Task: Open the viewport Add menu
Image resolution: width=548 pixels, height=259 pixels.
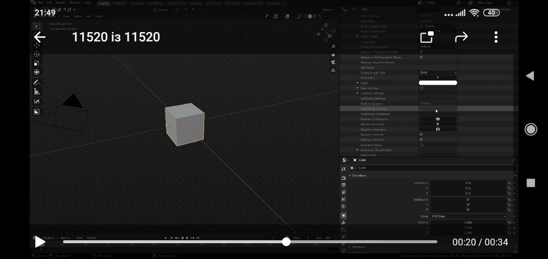Action: pos(88,16)
